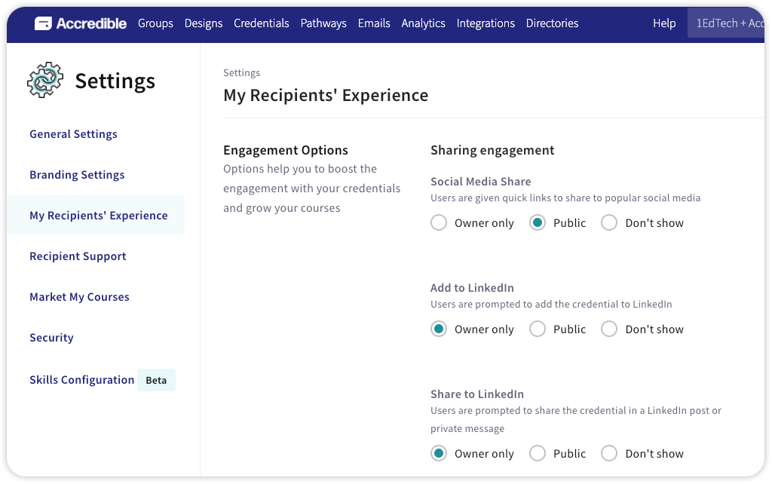This screenshot has height=484, width=772.
Task: Open the Groups menu
Action: [x=155, y=23]
